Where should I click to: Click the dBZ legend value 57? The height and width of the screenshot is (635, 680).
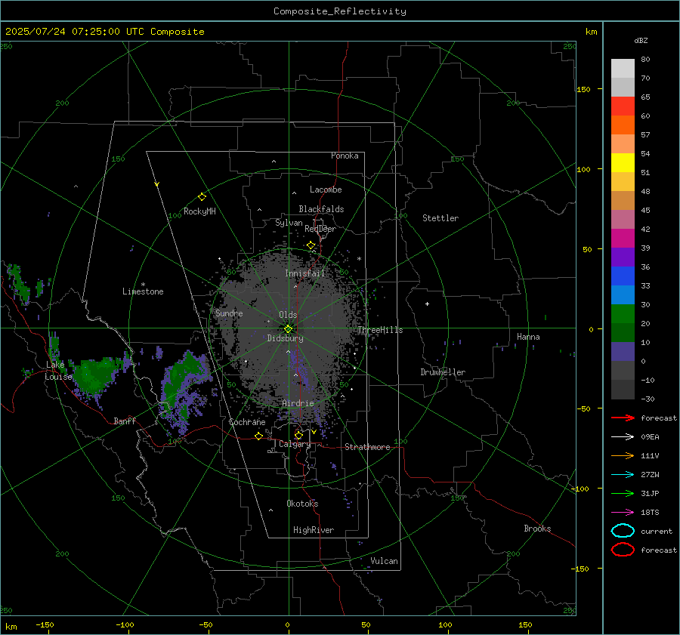pyautogui.click(x=645, y=135)
